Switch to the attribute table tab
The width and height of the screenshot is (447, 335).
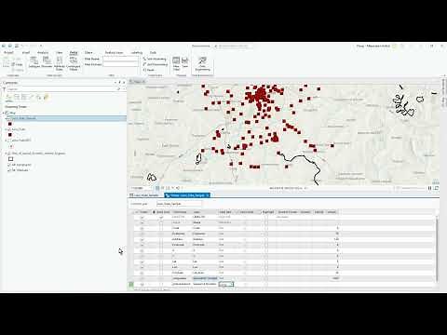click(x=143, y=195)
